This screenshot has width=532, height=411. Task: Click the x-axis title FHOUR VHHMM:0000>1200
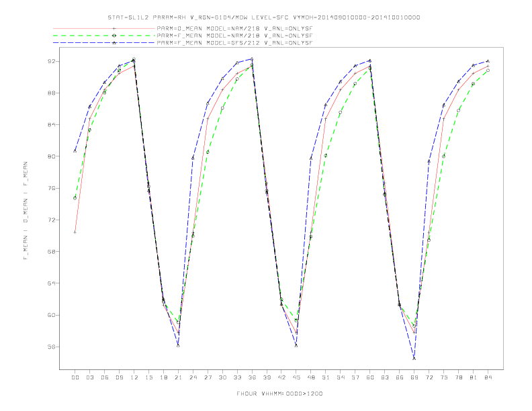pos(279,394)
